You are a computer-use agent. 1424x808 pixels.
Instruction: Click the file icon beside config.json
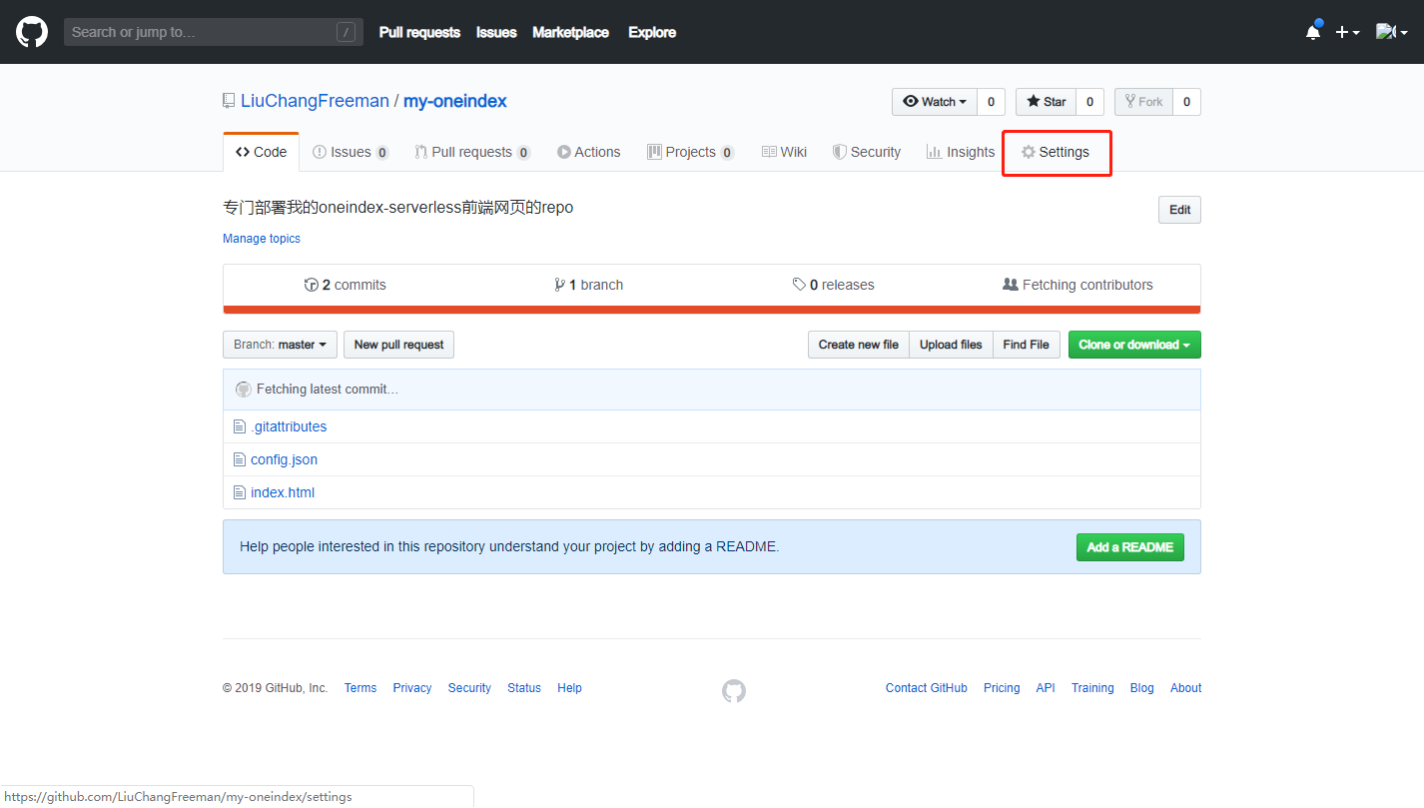239,459
